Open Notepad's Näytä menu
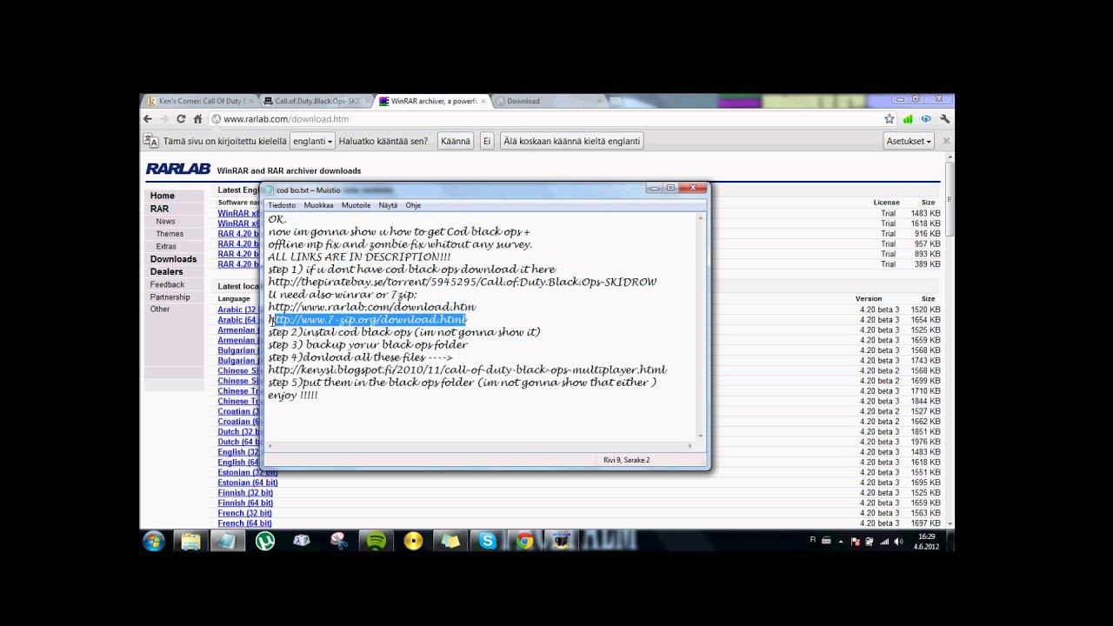The image size is (1113, 626). click(388, 205)
